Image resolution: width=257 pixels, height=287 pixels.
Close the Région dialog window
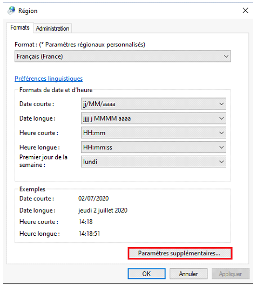pyautogui.click(x=245, y=10)
